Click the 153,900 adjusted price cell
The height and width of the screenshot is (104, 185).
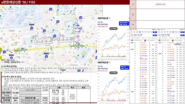pos(45,90)
